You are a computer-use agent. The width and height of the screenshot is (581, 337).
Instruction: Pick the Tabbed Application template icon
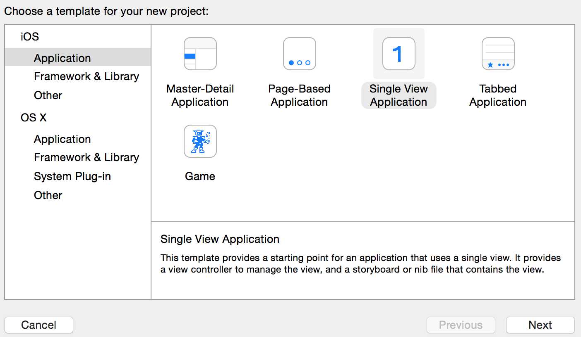498,54
